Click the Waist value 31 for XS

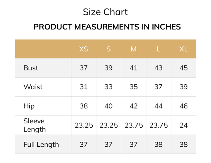coord(84,87)
